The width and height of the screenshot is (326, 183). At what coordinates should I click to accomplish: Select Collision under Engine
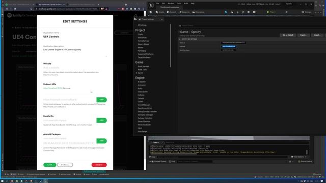click(141, 95)
